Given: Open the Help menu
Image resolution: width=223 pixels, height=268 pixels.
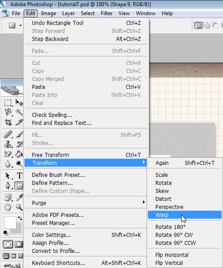Looking at the screenshot, I should [167, 13].
